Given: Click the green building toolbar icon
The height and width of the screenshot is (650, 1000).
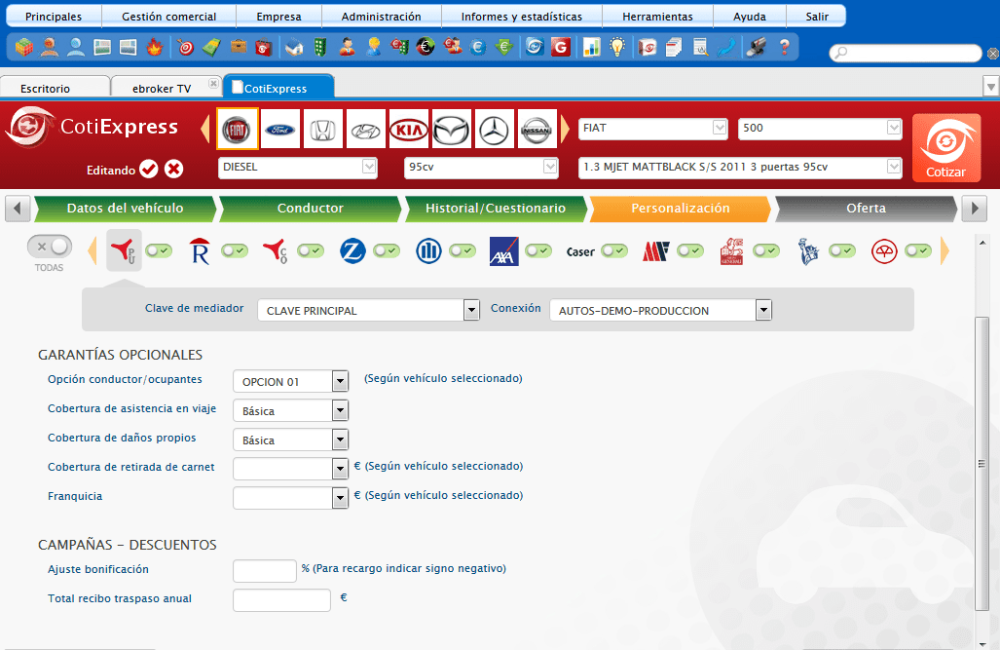Looking at the screenshot, I should (x=320, y=47).
